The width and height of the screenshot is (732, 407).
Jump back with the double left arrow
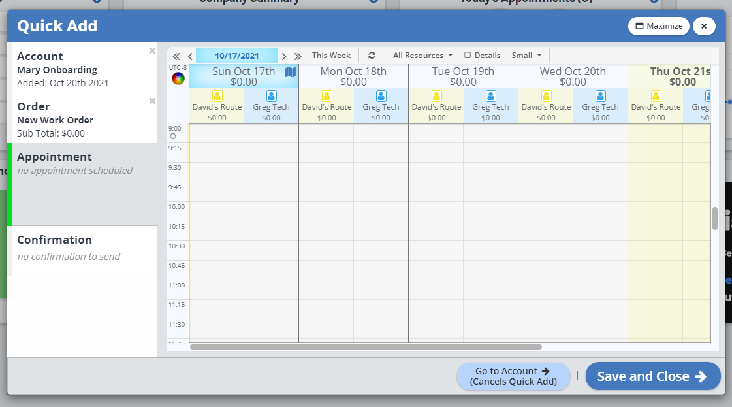176,56
